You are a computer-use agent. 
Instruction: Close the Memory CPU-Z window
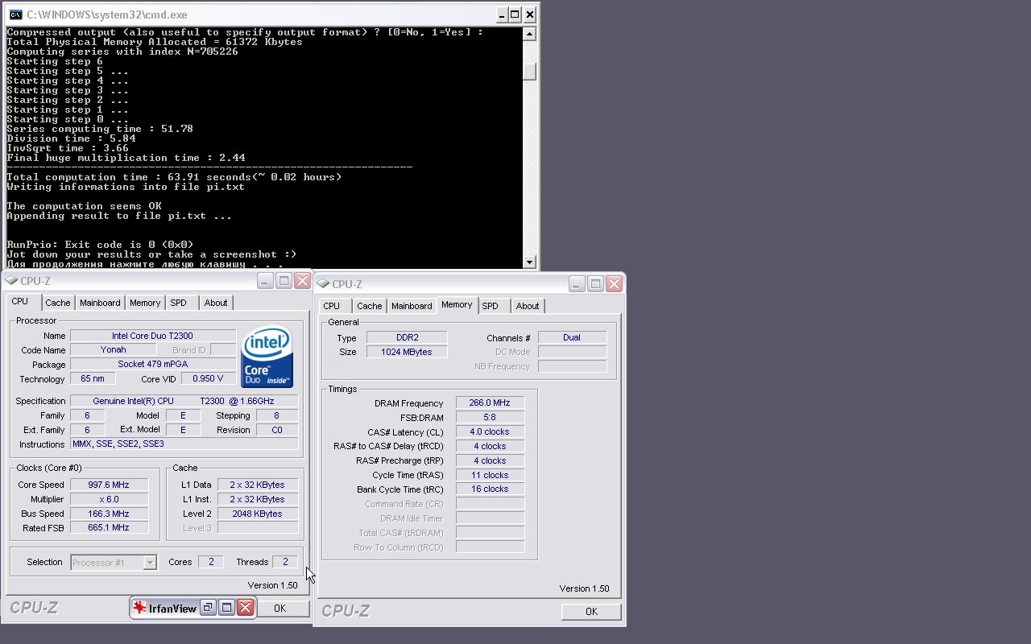(x=614, y=284)
